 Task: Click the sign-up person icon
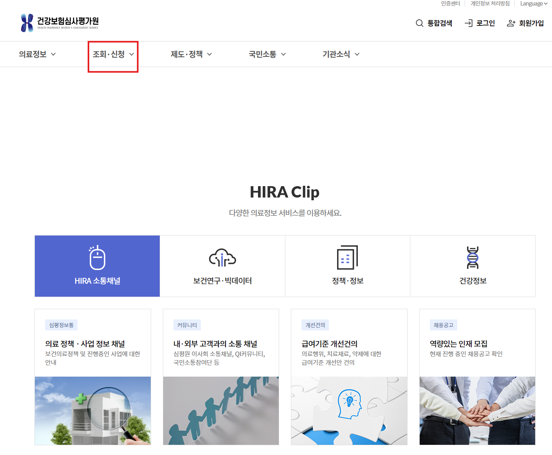511,23
